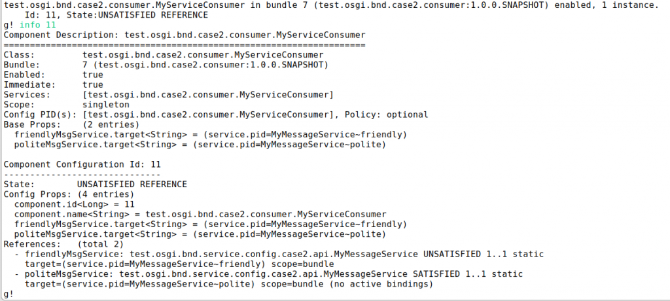Click the 'Scope: singleton' value
The image size is (670, 301).
tap(106, 105)
